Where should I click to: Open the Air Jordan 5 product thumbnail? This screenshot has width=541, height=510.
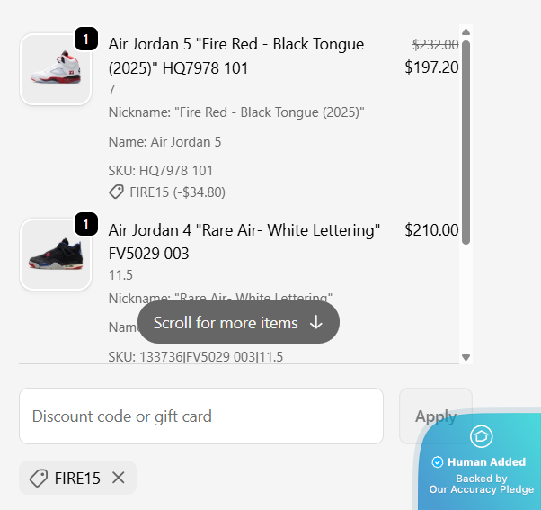56,69
